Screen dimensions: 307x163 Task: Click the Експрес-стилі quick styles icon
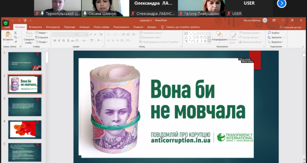coord(233,35)
